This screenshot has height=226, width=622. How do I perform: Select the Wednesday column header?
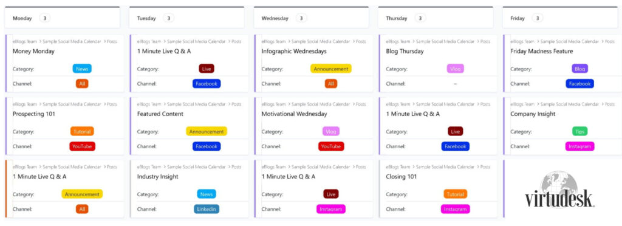tap(312, 18)
